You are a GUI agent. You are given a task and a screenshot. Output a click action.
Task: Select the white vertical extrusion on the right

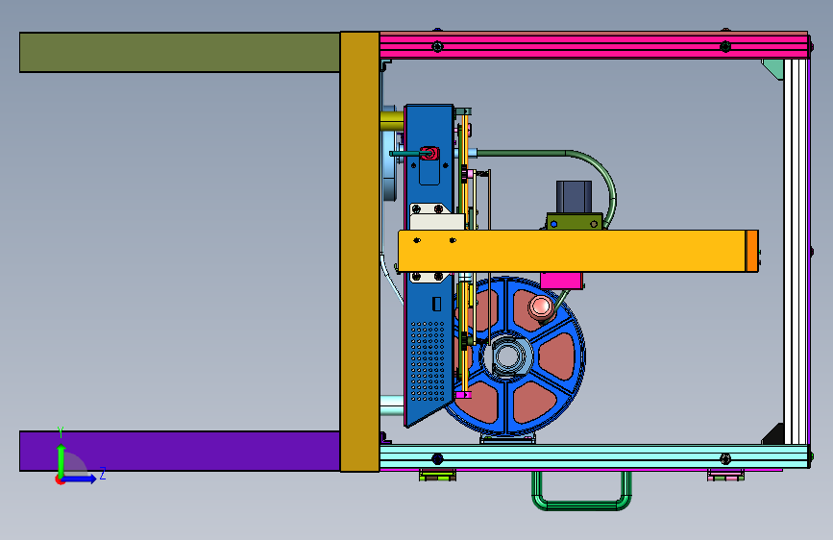click(796, 252)
